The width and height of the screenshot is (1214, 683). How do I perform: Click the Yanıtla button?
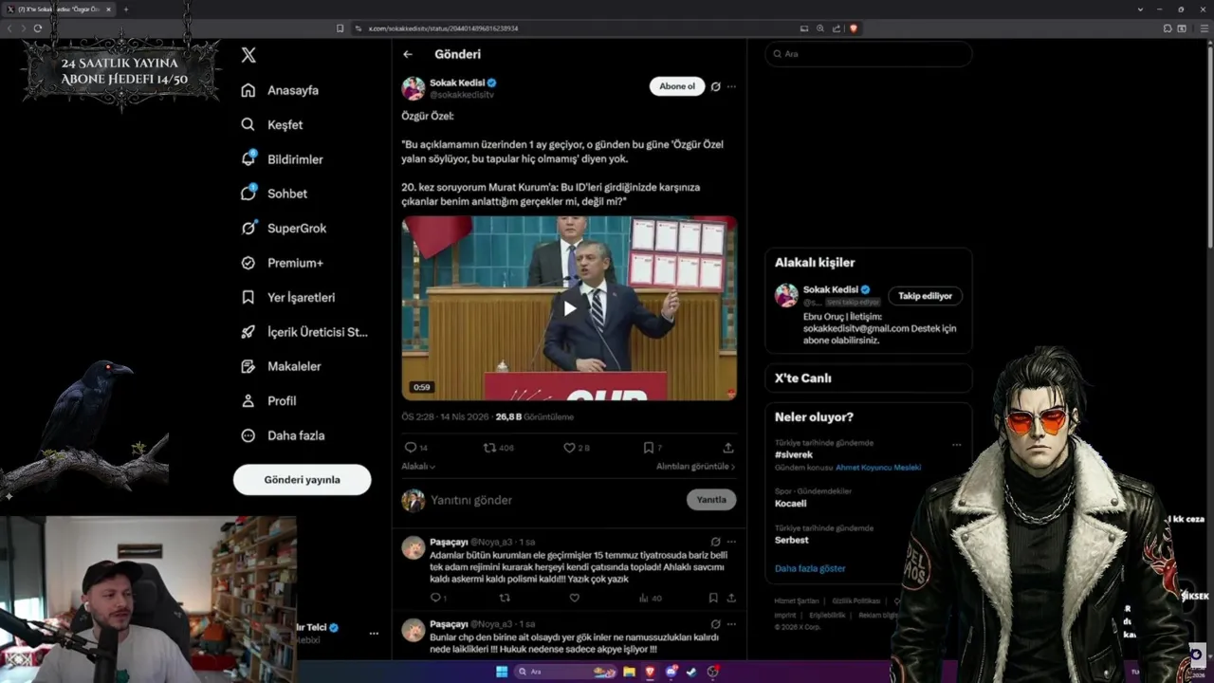point(711,500)
